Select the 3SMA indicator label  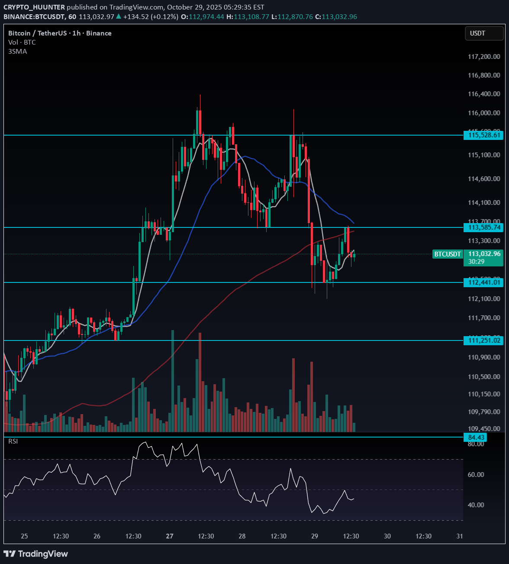pos(17,51)
